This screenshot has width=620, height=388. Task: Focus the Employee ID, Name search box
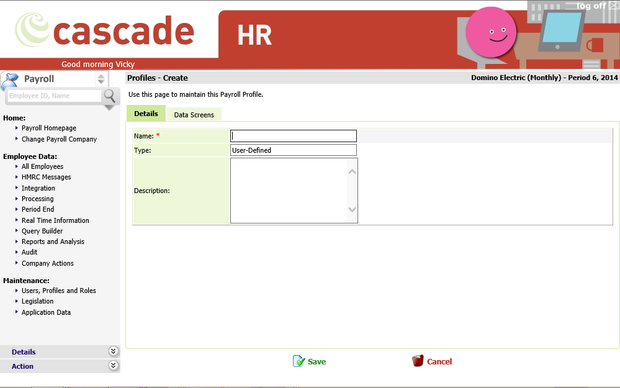[x=55, y=96]
